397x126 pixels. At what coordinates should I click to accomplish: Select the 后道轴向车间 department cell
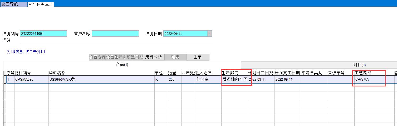click(234, 80)
